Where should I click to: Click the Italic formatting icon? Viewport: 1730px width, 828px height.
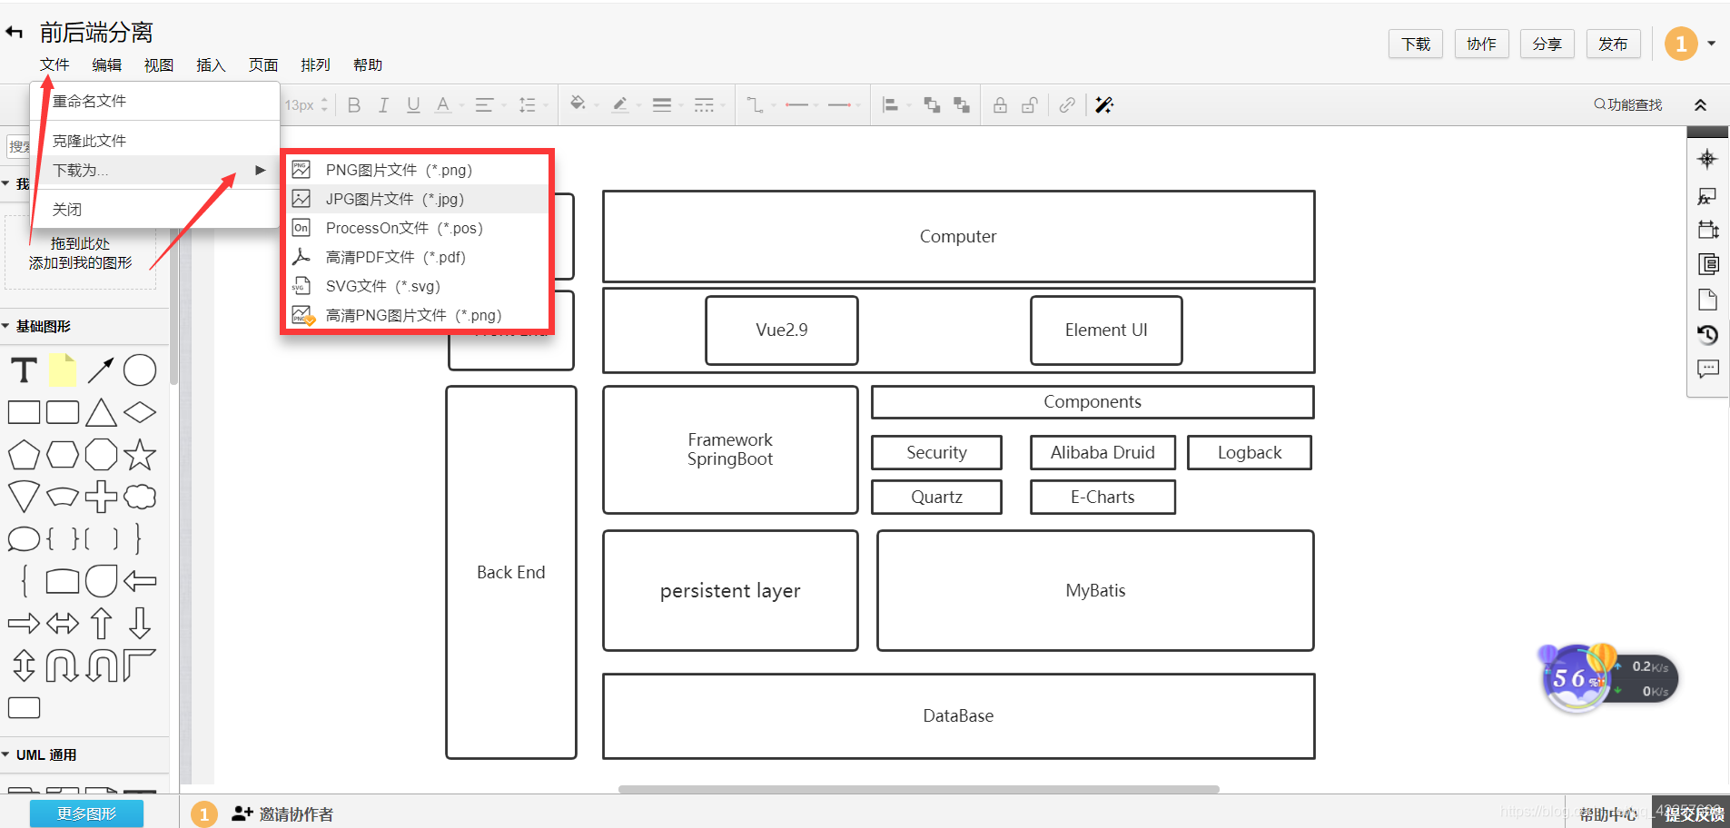point(383,105)
